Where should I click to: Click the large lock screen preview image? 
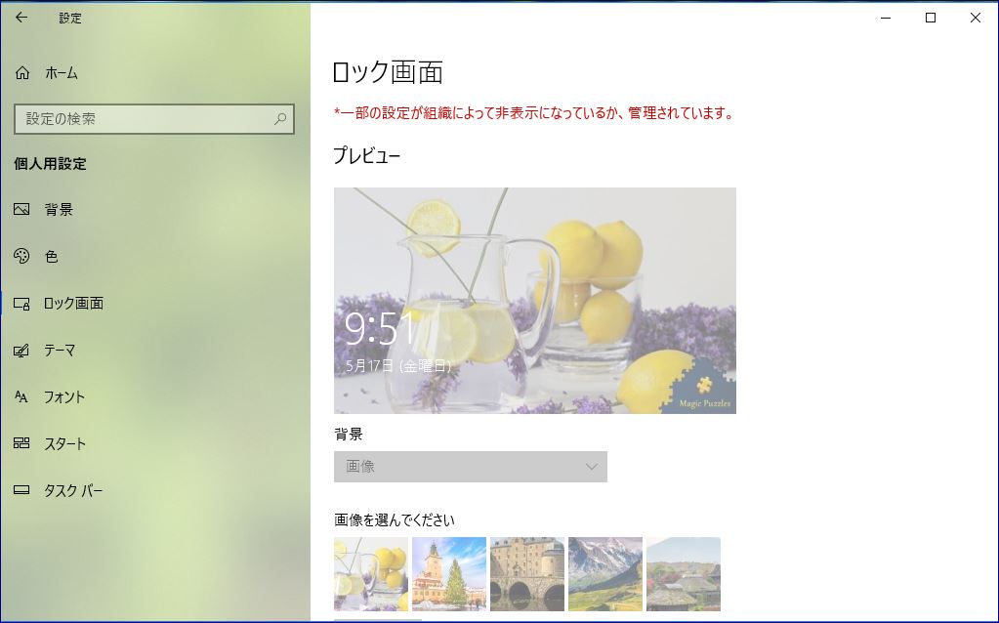[535, 301]
